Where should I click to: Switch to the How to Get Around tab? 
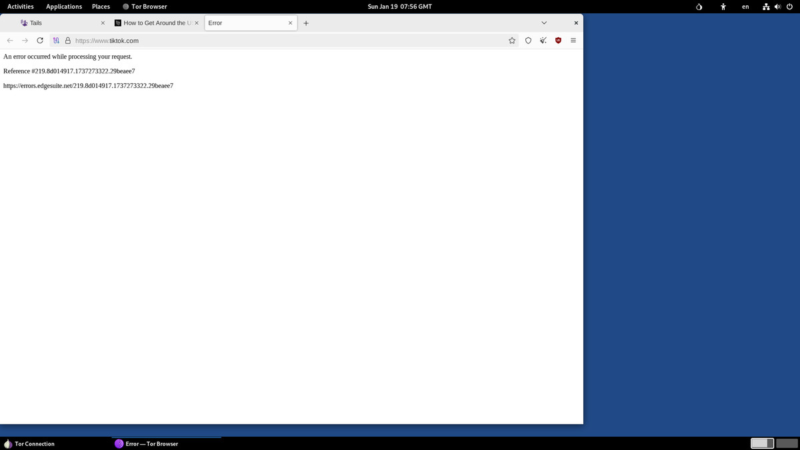click(157, 23)
